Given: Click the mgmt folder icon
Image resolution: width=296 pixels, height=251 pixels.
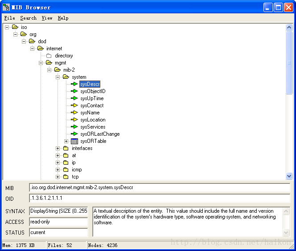Looking at the screenshot, I should click(49, 63).
